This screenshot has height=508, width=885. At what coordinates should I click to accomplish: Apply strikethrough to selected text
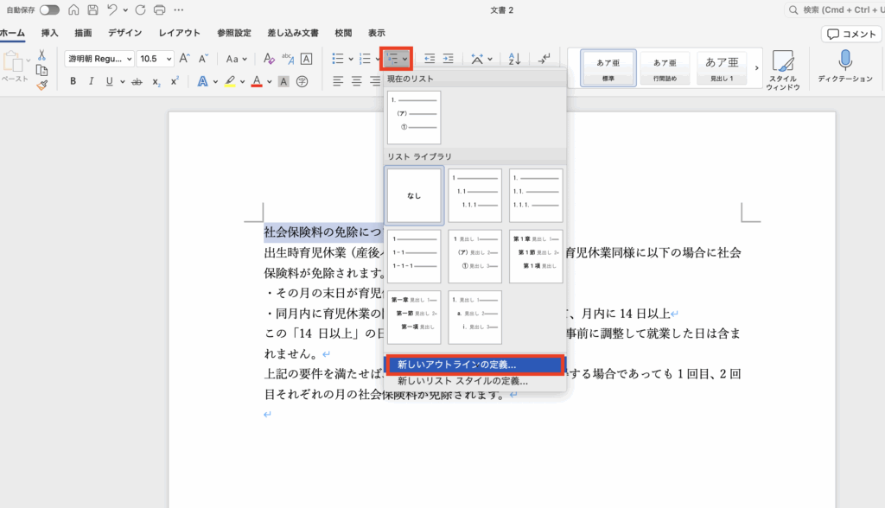[136, 81]
